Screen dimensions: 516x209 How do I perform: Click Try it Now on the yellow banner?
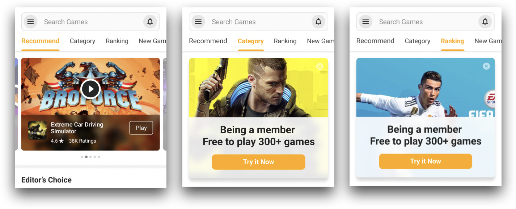[x=258, y=162]
